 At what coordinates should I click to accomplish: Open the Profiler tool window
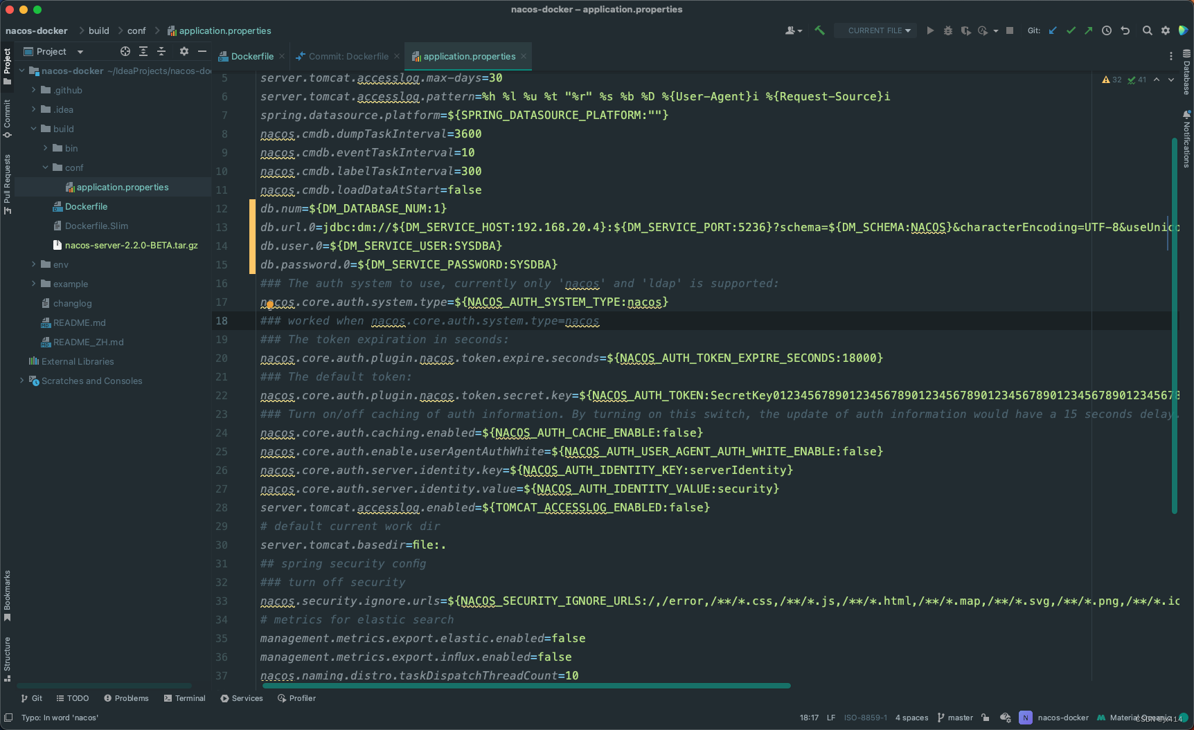(x=296, y=698)
